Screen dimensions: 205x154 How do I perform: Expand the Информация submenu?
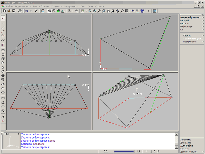(192, 27)
